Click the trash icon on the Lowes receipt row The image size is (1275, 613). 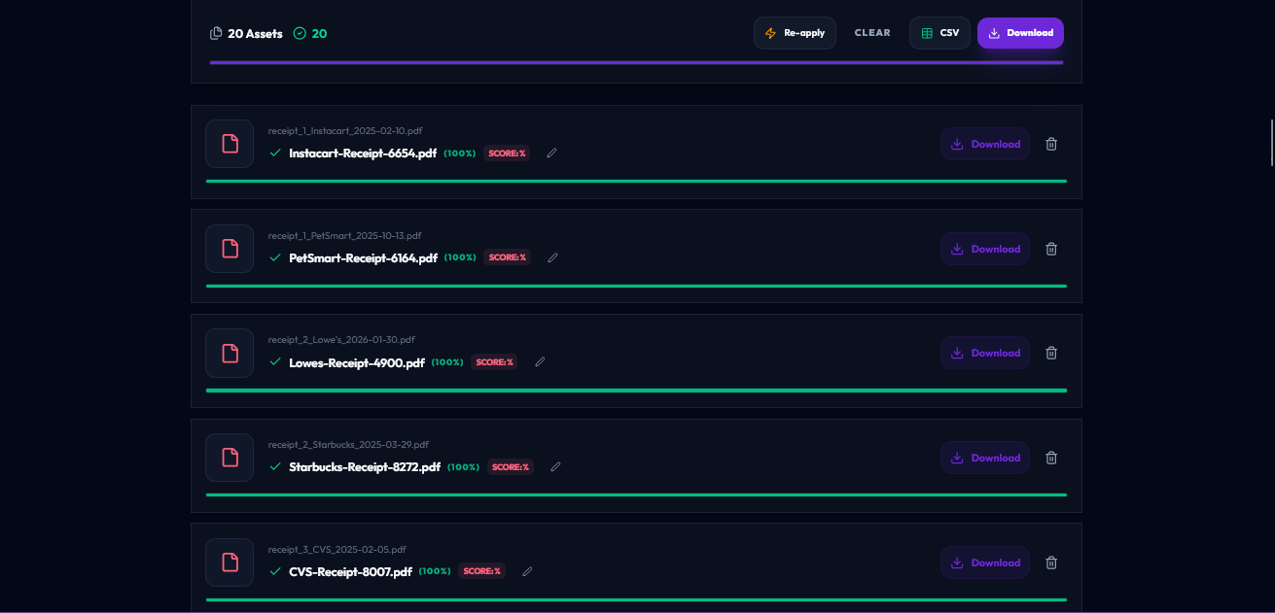point(1051,353)
